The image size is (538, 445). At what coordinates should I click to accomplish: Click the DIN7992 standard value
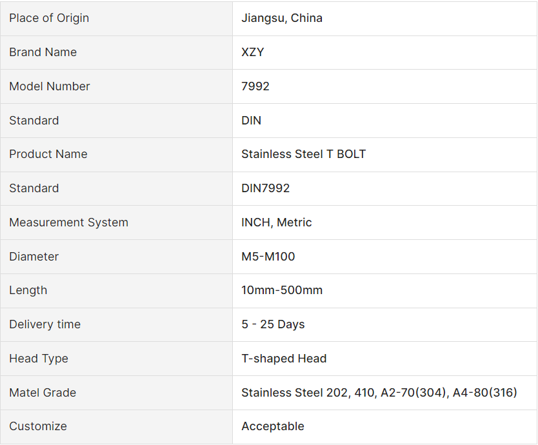266,188
